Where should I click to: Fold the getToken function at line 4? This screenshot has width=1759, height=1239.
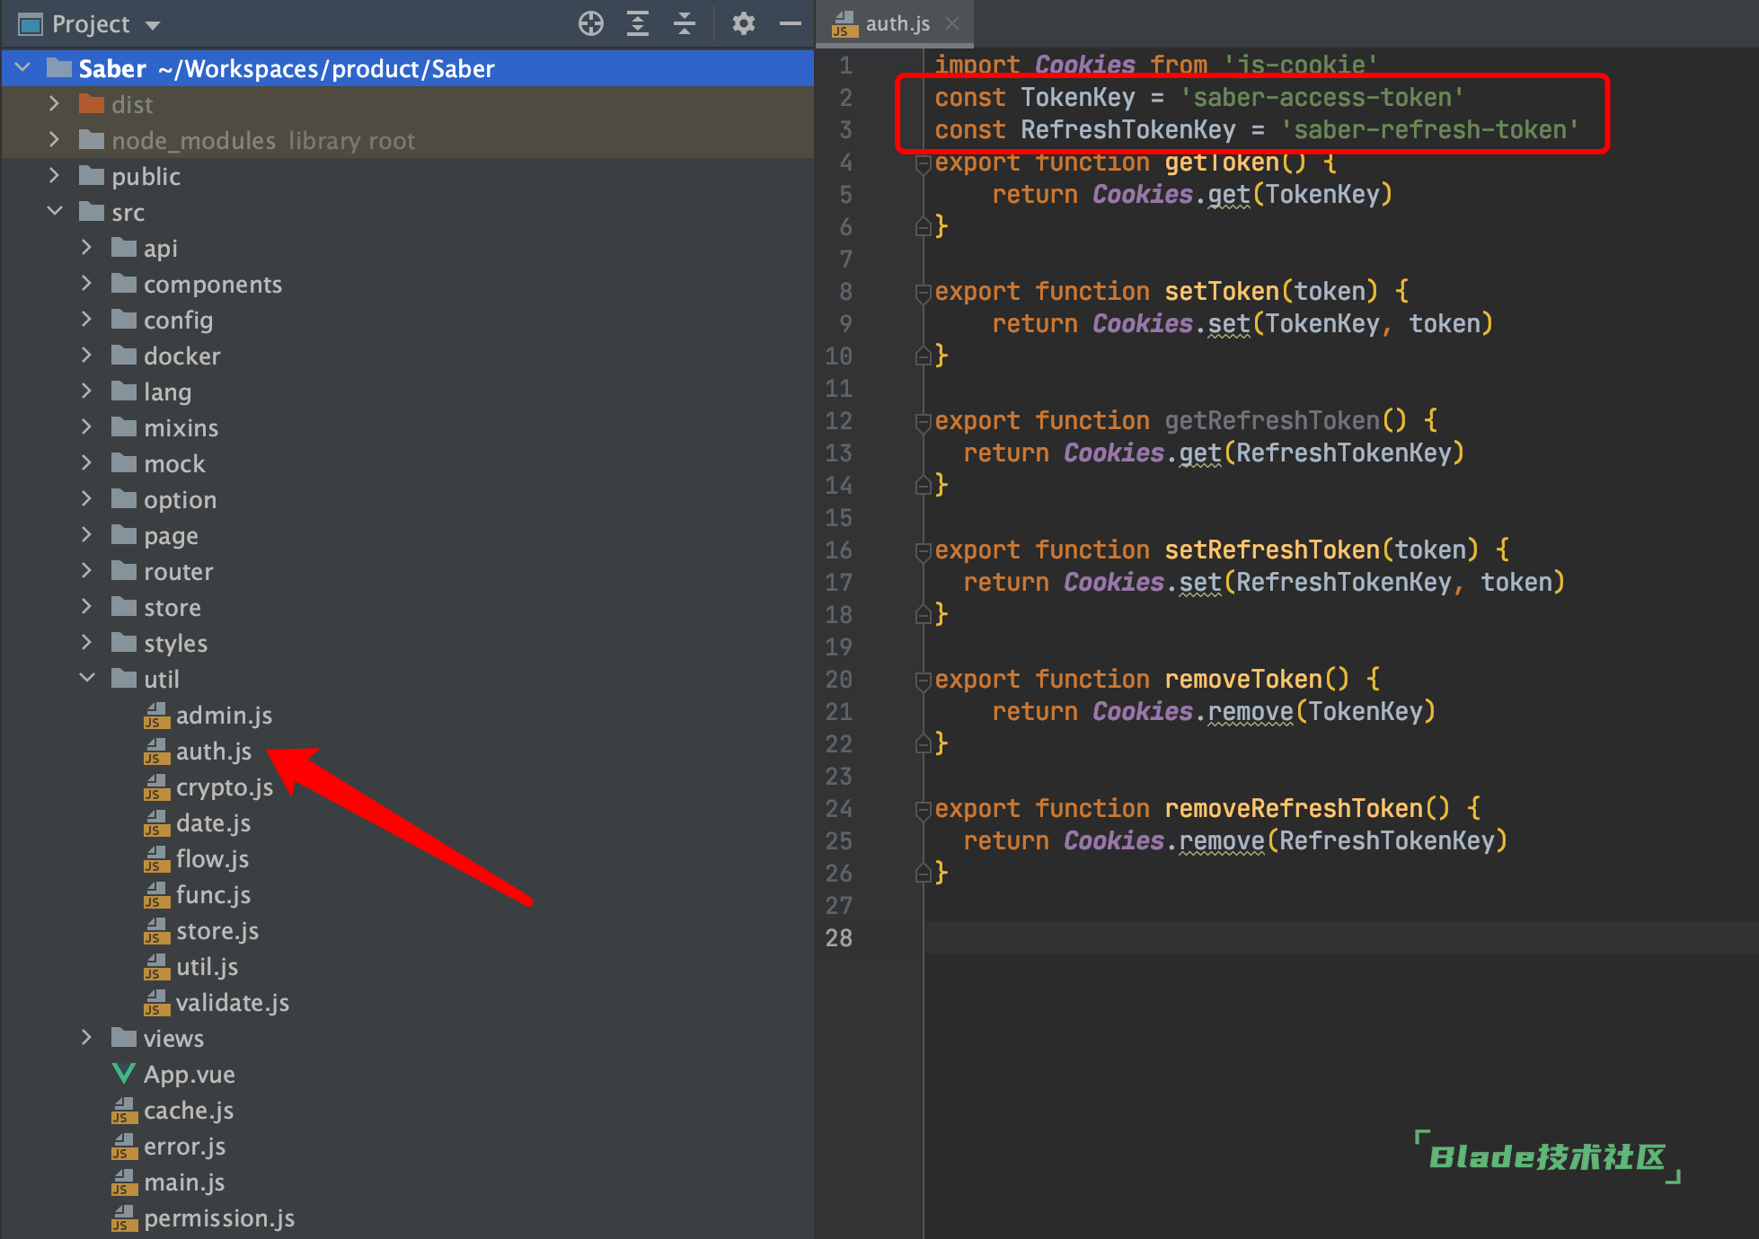pyautogui.click(x=923, y=164)
